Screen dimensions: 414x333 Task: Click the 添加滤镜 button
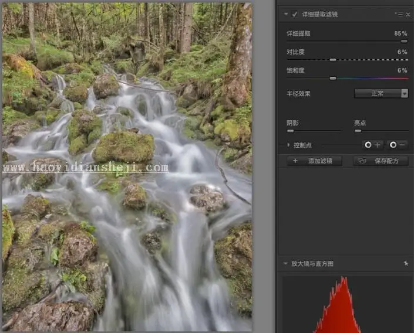click(314, 161)
